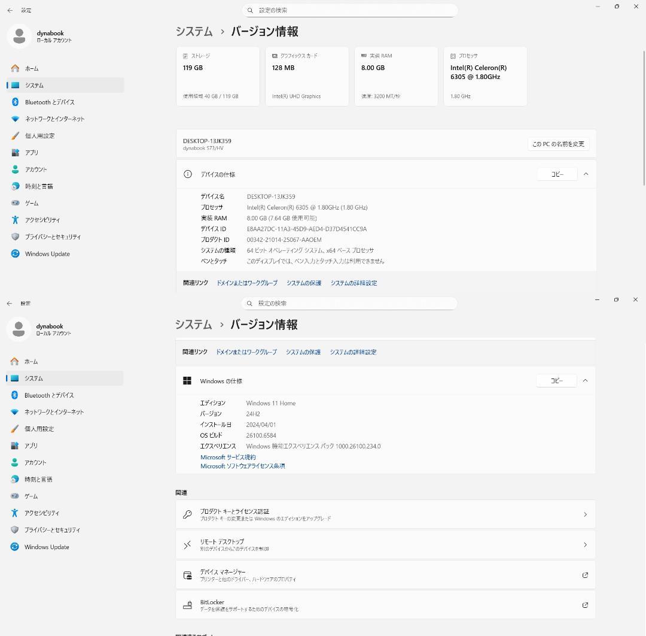
Task: Open デバイス マネージャー
Action: 385,575
